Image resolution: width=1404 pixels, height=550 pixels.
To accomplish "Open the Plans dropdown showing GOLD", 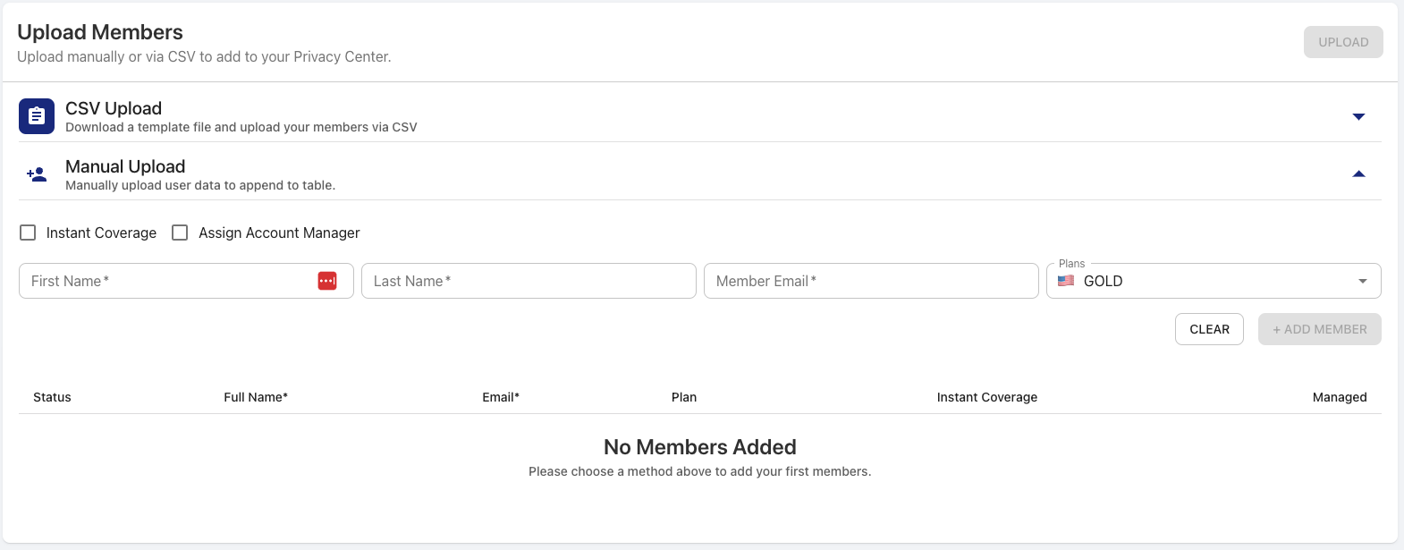I will point(1214,281).
